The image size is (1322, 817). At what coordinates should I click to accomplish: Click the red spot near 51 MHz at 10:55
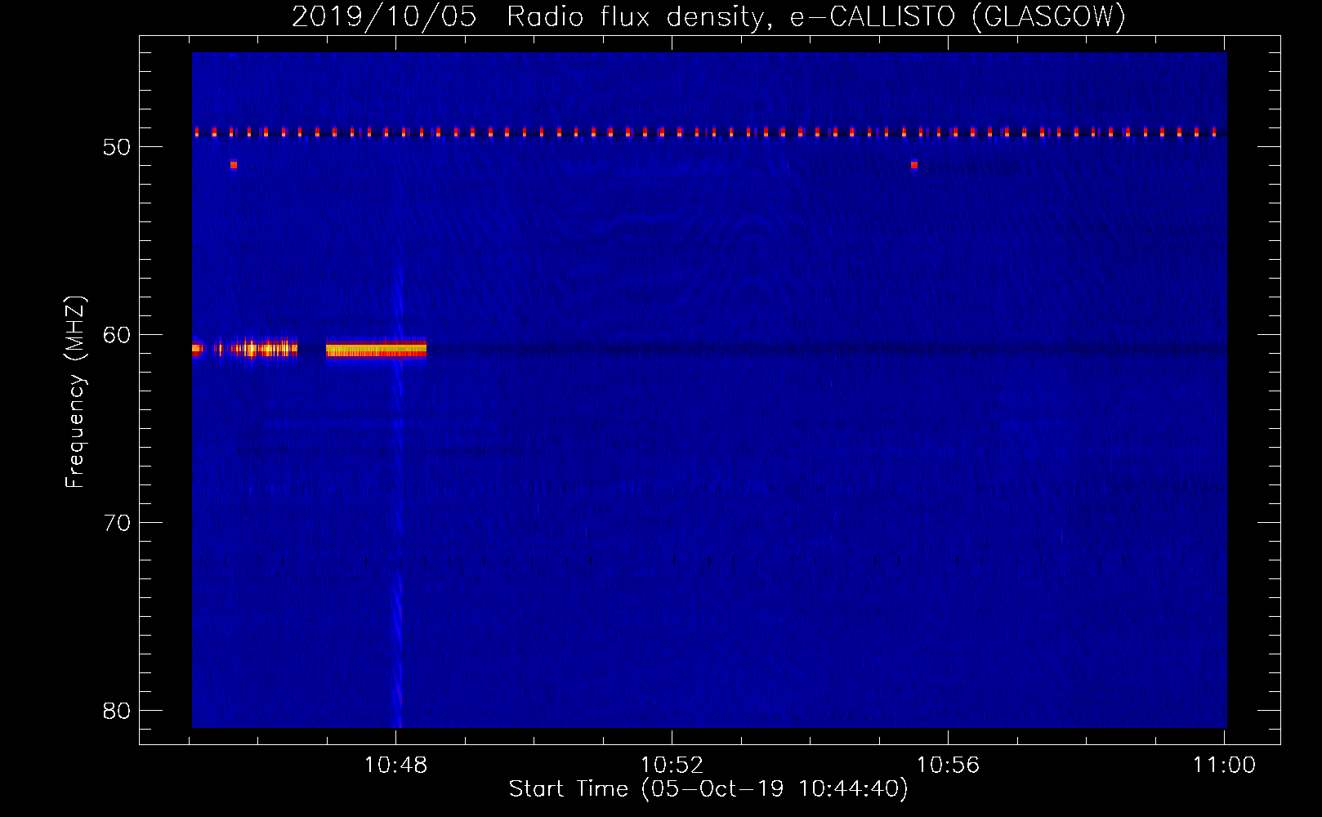click(914, 165)
